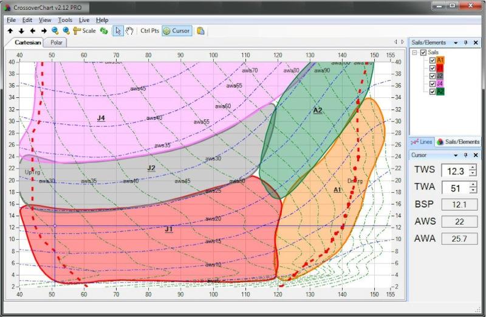486x317 pixels.
Task: Click the A2 label in the chart
Action: (x=318, y=110)
